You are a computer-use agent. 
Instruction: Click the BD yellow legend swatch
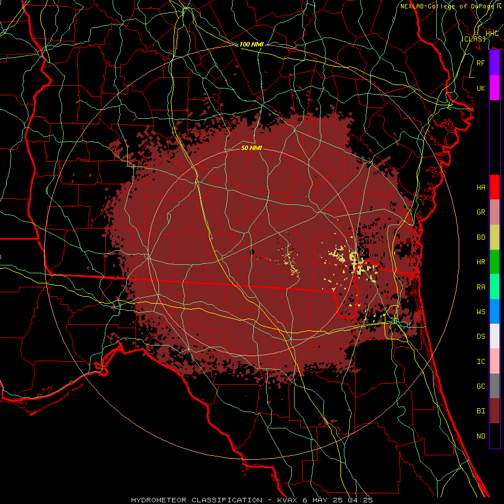tap(494, 237)
